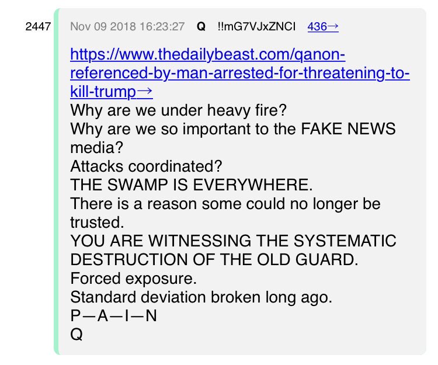Click the P—A—I—N text

(113, 316)
